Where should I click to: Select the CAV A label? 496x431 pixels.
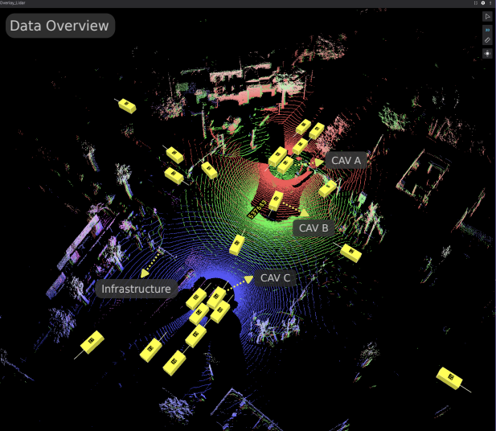pos(347,160)
